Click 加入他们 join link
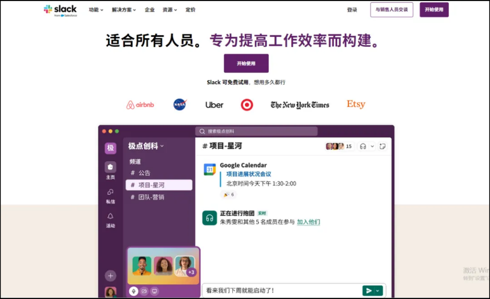 [309, 222]
